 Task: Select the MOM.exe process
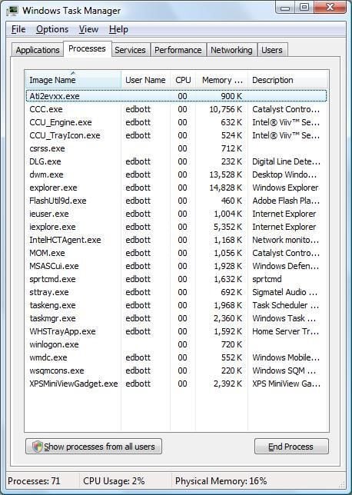(176, 253)
